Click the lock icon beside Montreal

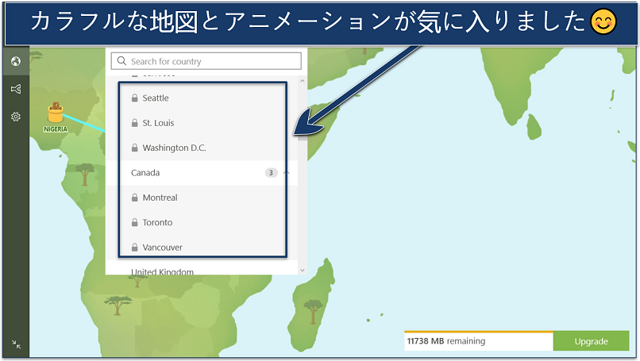134,198
